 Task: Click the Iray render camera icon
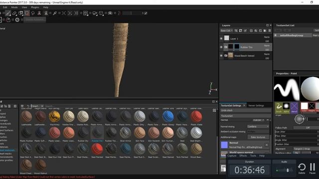110,13
